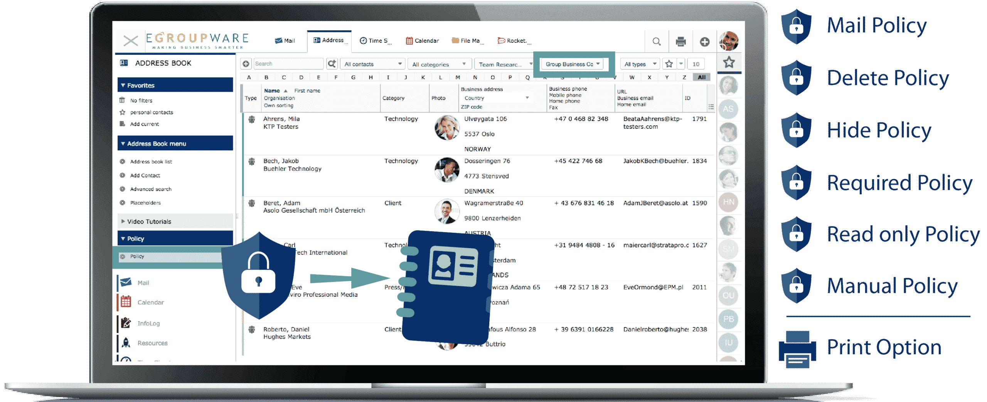Open Placeholders menu entry
Screen dimensions: 987x402
tap(145, 203)
